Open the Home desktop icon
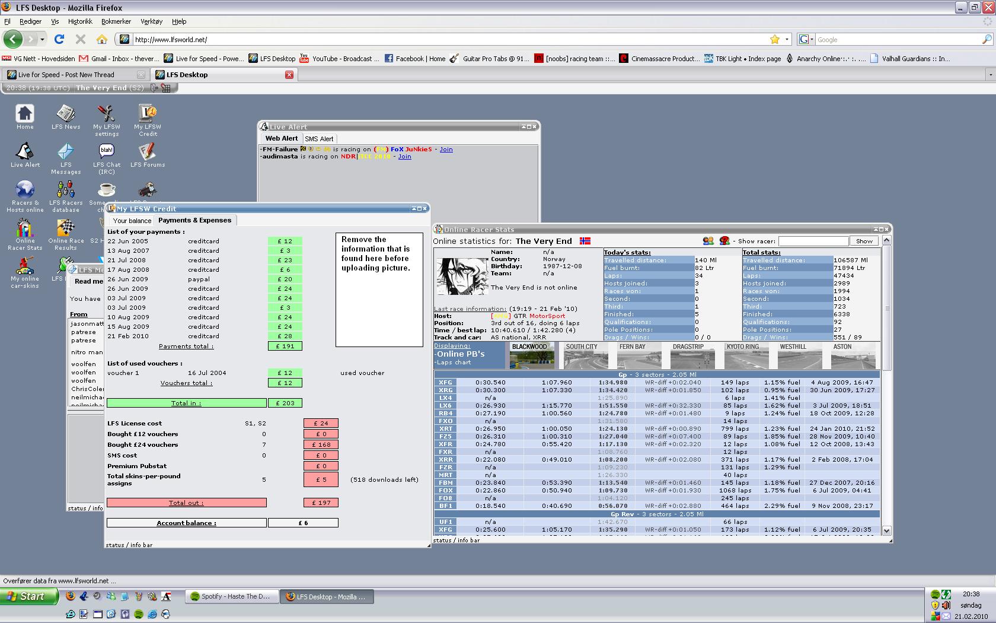This screenshot has width=996, height=623. click(x=25, y=117)
